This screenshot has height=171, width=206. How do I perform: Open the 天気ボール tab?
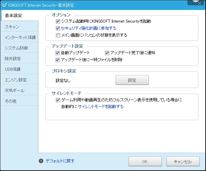(x=20, y=91)
